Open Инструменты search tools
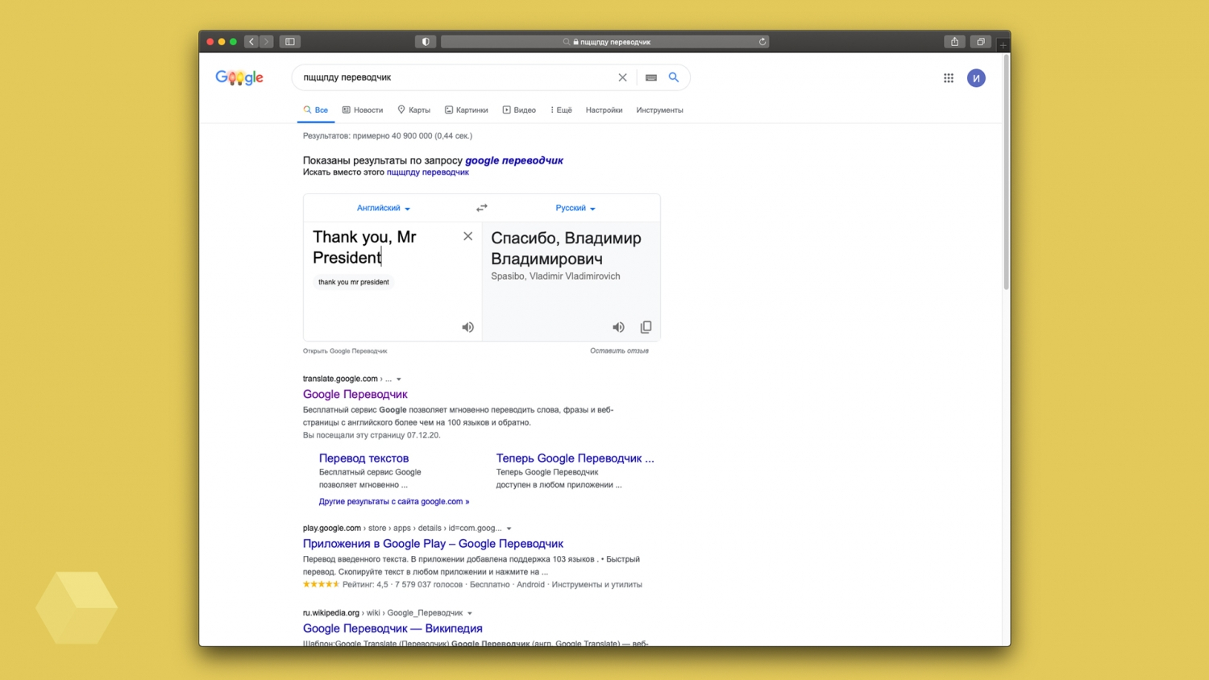 [x=659, y=110]
